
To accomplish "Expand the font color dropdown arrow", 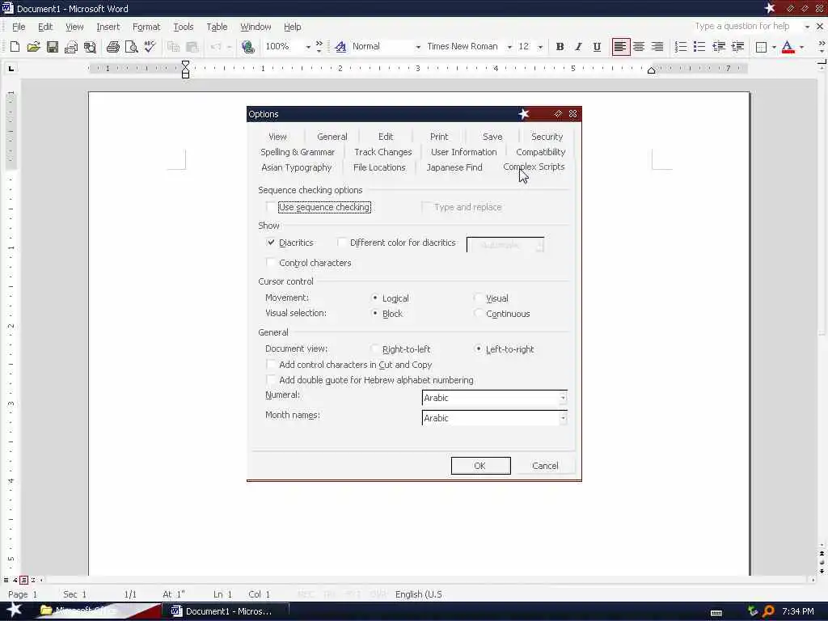I will [x=801, y=47].
